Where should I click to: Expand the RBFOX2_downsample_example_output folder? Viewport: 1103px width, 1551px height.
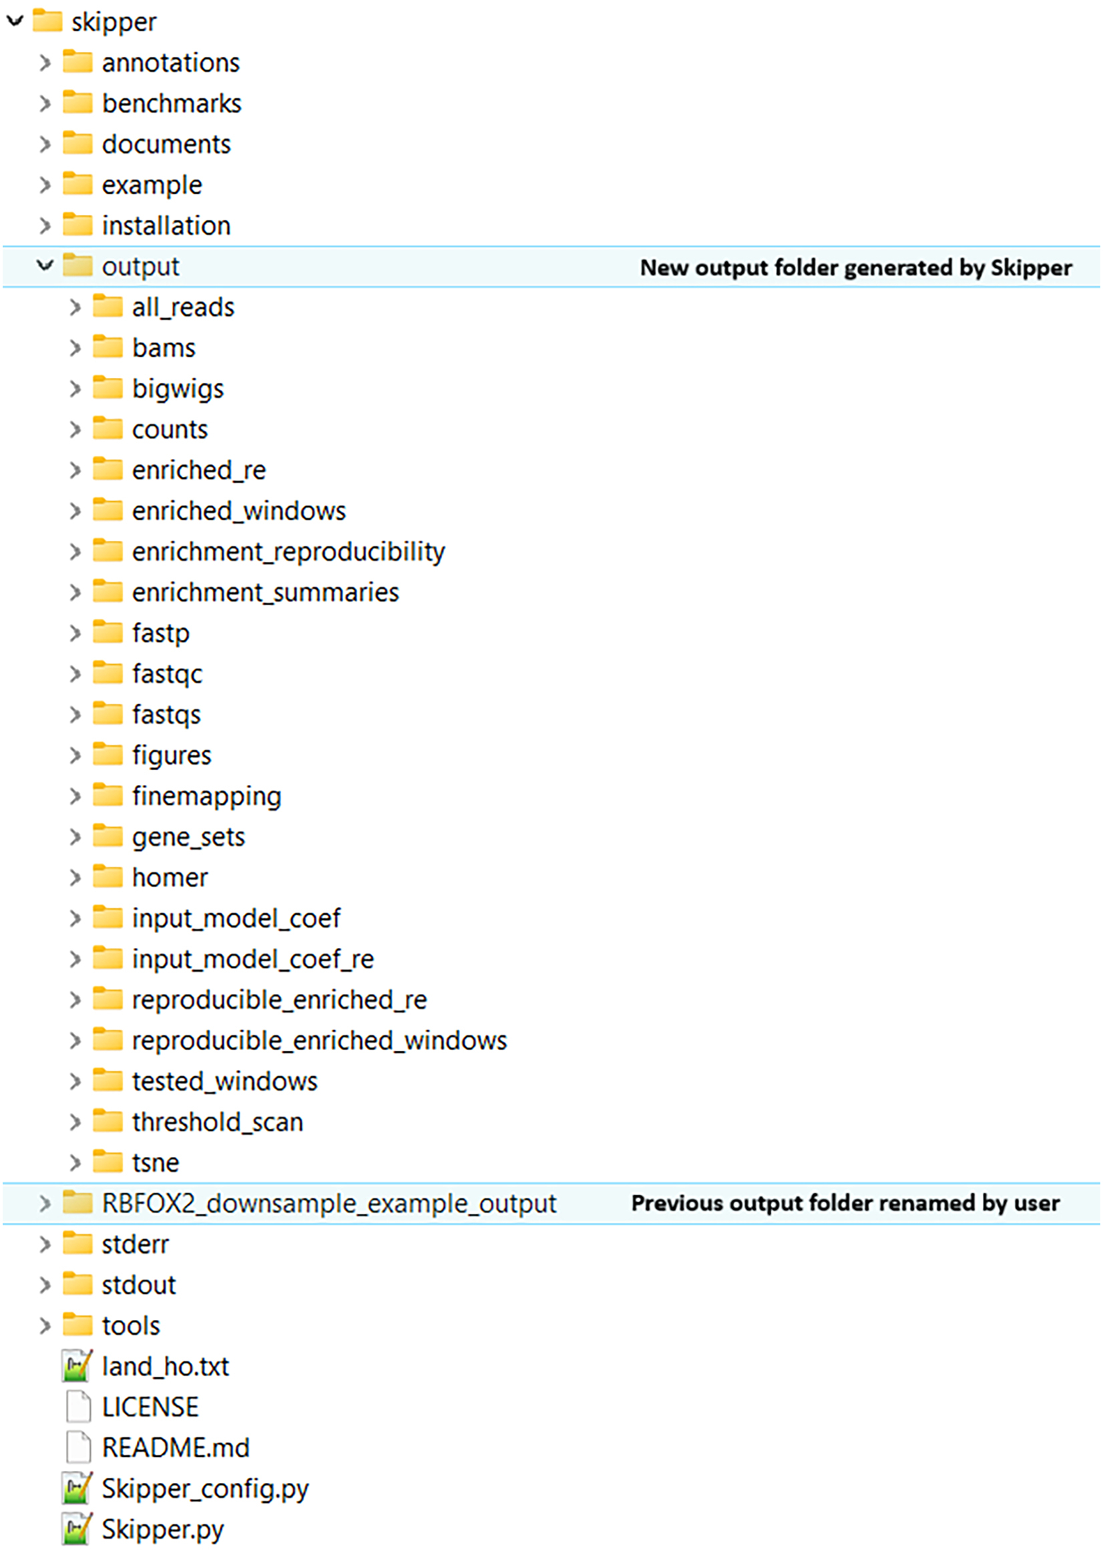coord(45,1203)
